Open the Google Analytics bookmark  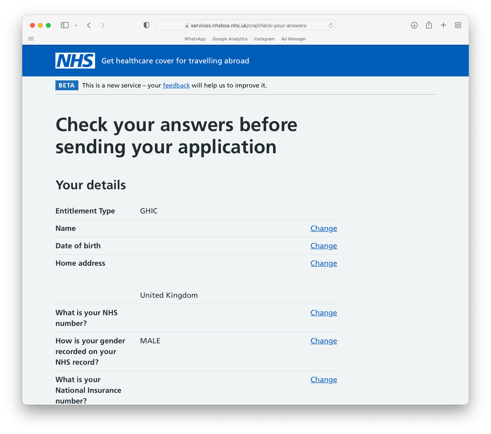tap(230, 39)
